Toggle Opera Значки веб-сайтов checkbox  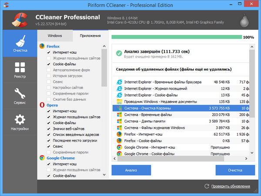click(49, 128)
